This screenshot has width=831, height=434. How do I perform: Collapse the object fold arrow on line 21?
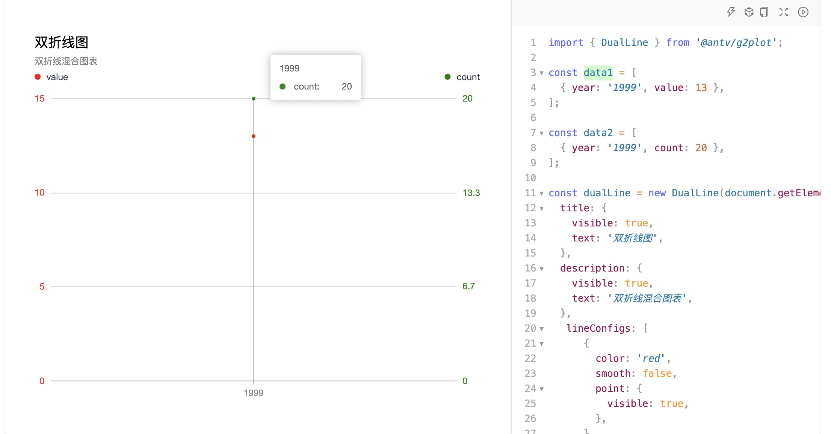542,344
